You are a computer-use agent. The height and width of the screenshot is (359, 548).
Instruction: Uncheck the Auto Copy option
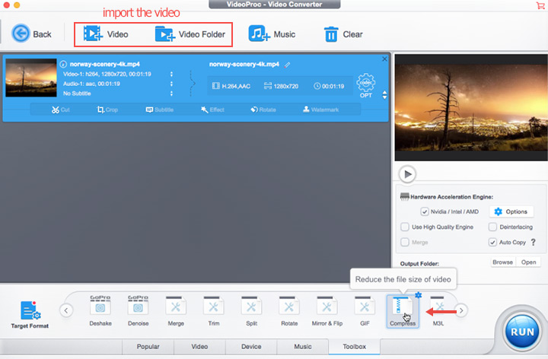pos(492,243)
